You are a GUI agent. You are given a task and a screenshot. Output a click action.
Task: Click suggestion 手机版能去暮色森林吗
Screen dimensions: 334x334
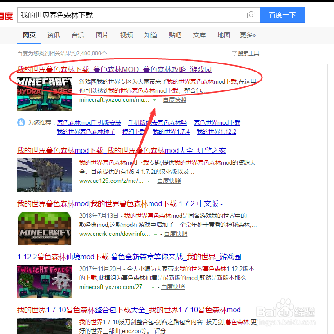[x=158, y=122]
